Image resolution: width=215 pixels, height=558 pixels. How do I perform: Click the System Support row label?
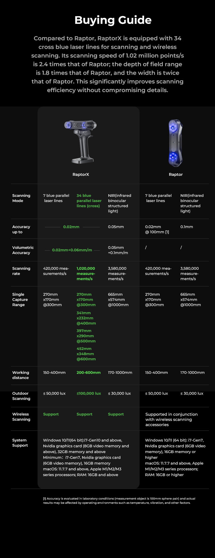(20, 443)
